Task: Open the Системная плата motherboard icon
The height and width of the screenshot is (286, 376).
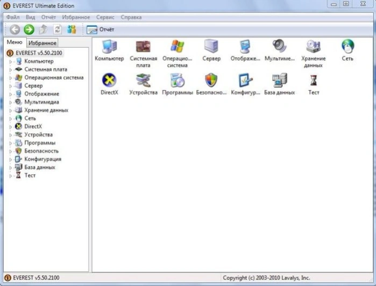Action: [x=143, y=46]
